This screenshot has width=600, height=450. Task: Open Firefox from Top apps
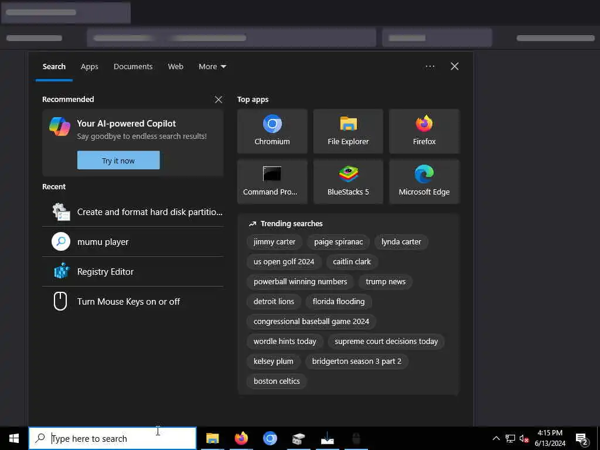tap(424, 131)
